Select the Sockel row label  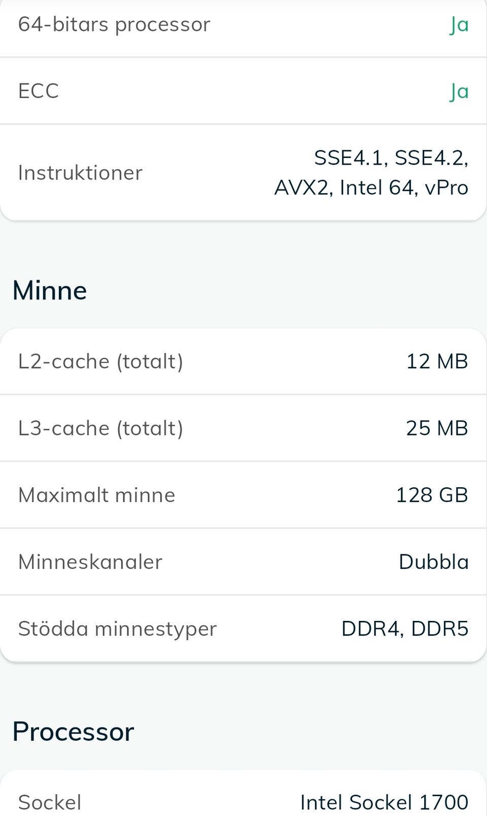(x=50, y=802)
